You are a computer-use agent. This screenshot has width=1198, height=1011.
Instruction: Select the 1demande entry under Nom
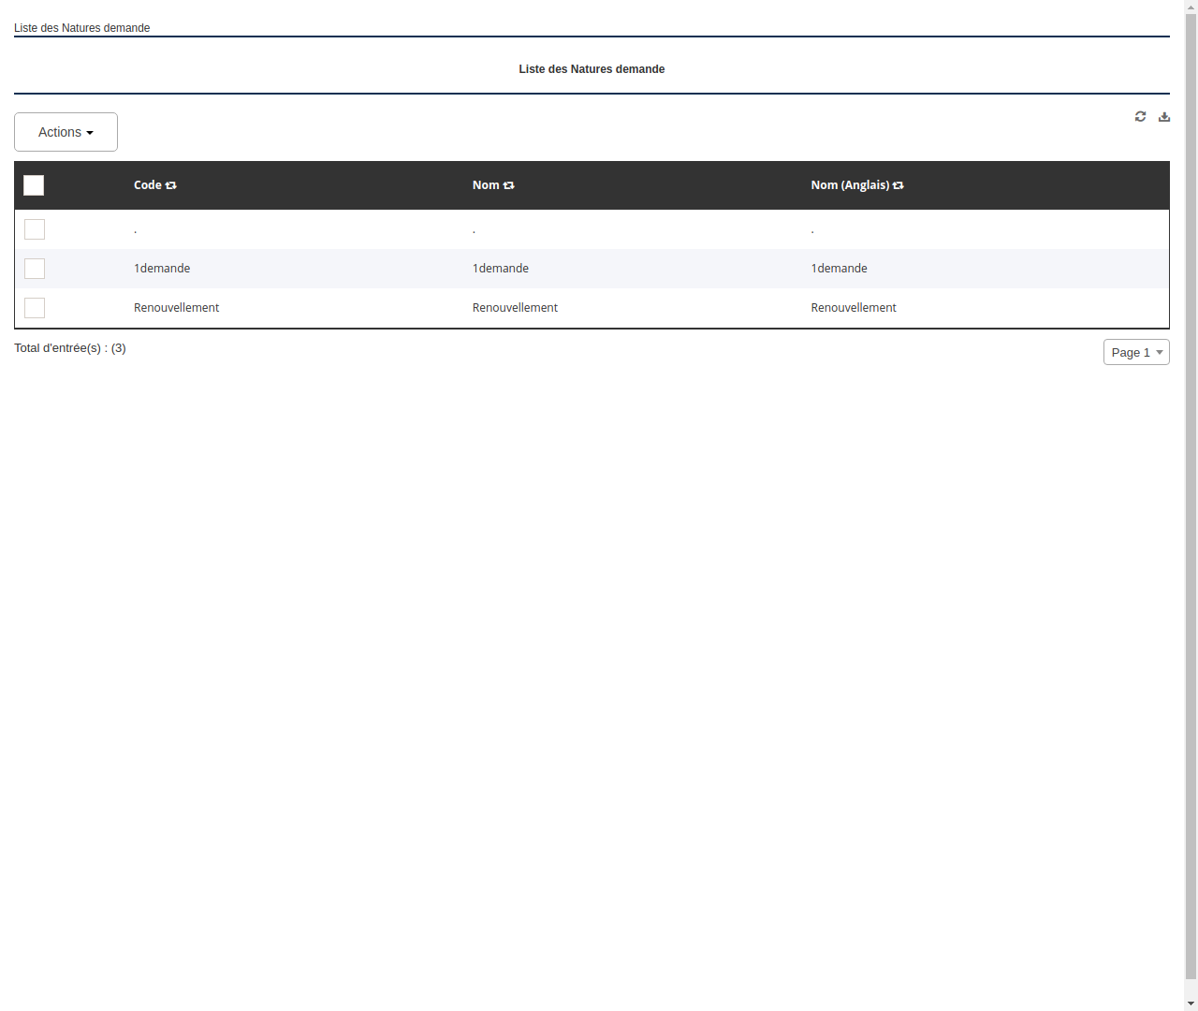pyautogui.click(x=500, y=269)
